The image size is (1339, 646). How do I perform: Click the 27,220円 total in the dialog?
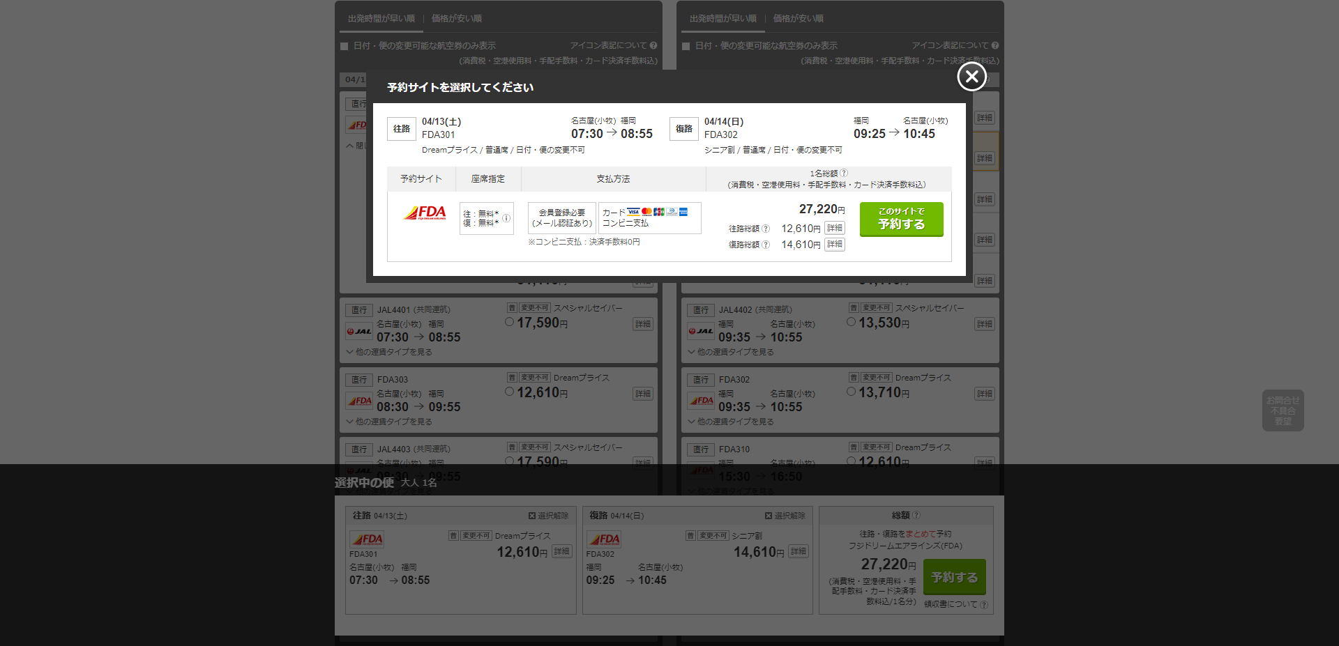(822, 209)
